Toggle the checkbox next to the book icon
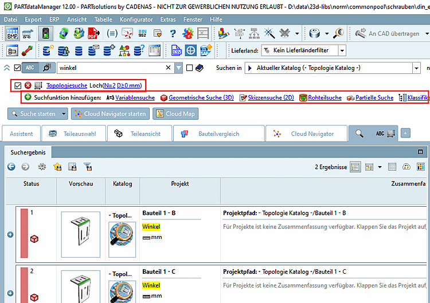This screenshot has height=303, width=430. click(189, 68)
